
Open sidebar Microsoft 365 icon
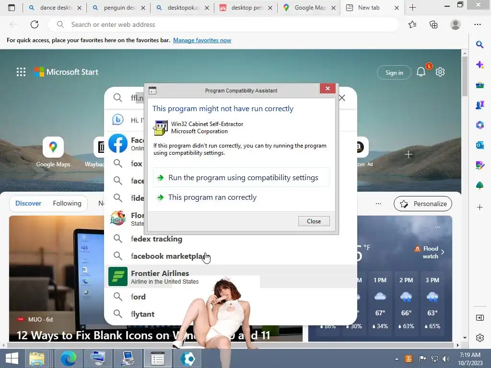pos(479,125)
